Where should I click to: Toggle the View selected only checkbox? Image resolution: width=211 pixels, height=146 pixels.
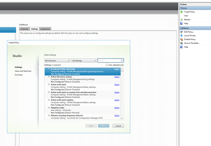pos(107,65)
